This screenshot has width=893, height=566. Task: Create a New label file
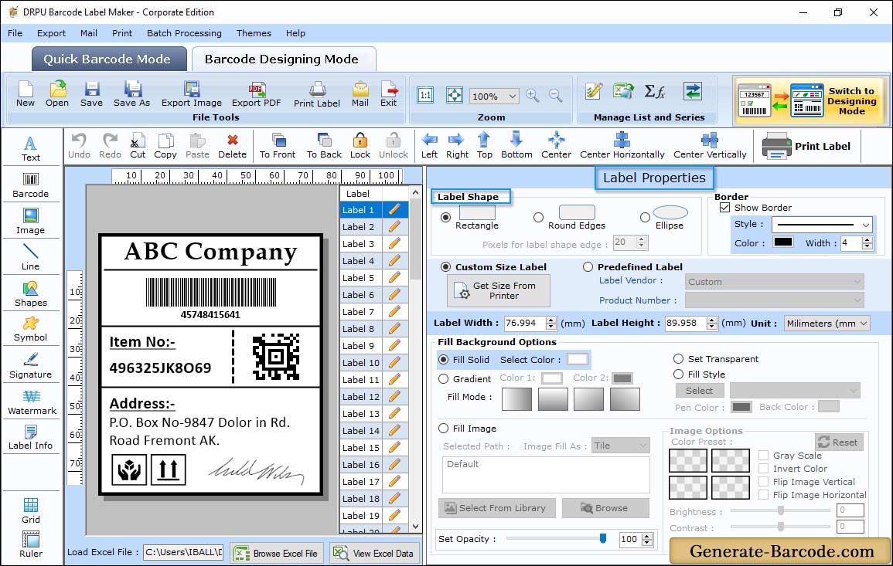[25, 94]
